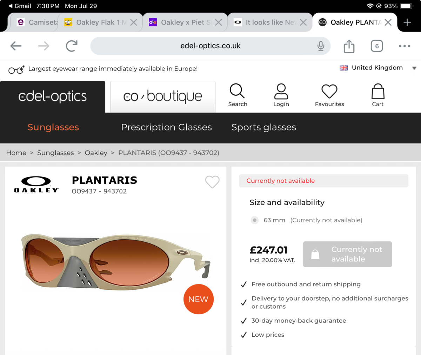Viewport: 421px width, 355px height.
Task: Select the 63 mm size radio button
Action: [x=255, y=220]
